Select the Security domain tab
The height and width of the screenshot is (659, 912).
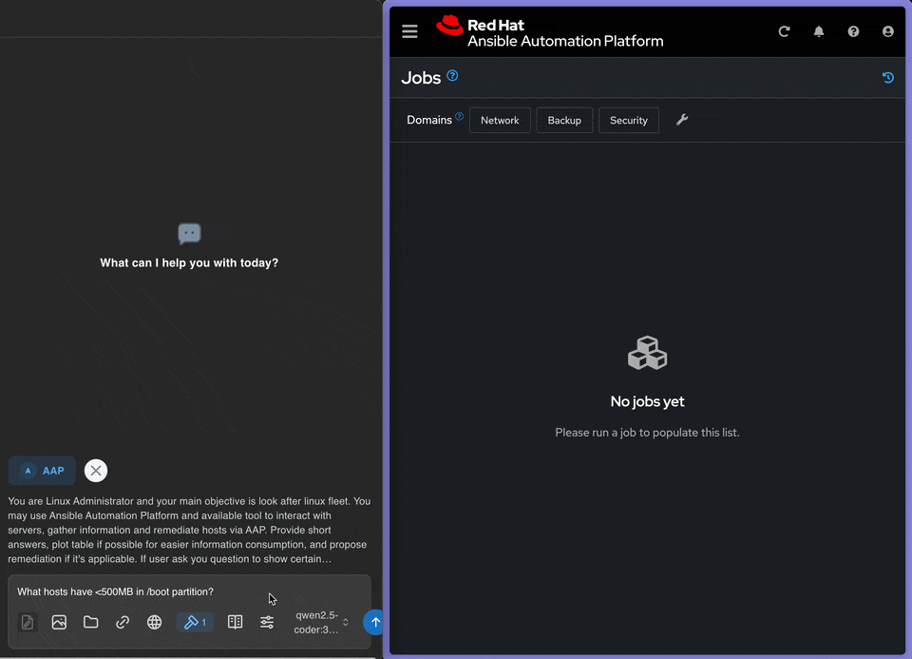pyautogui.click(x=628, y=120)
